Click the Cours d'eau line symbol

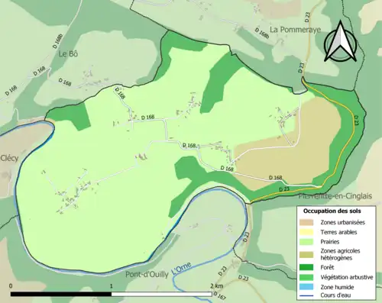point(306,295)
